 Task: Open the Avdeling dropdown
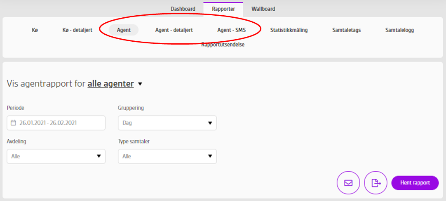(56, 156)
